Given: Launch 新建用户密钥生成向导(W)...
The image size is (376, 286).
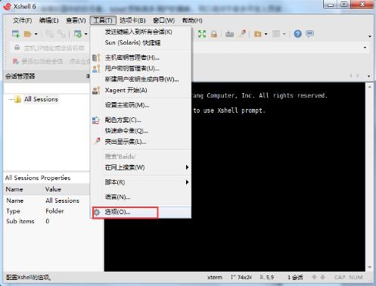Looking at the screenshot, I should 141,79.
